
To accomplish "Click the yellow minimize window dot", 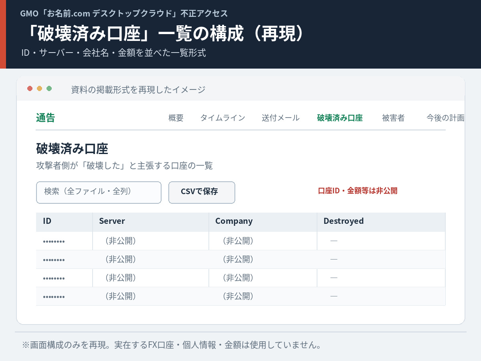I will pos(39,89).
